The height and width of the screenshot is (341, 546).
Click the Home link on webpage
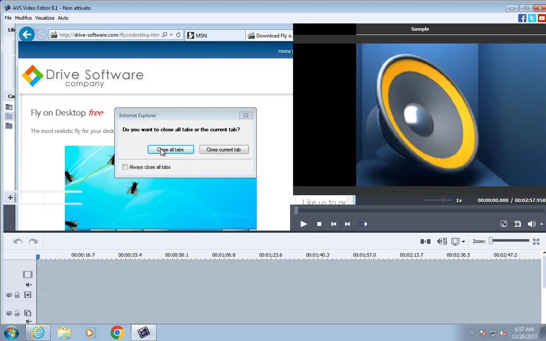tap(284, 51)
